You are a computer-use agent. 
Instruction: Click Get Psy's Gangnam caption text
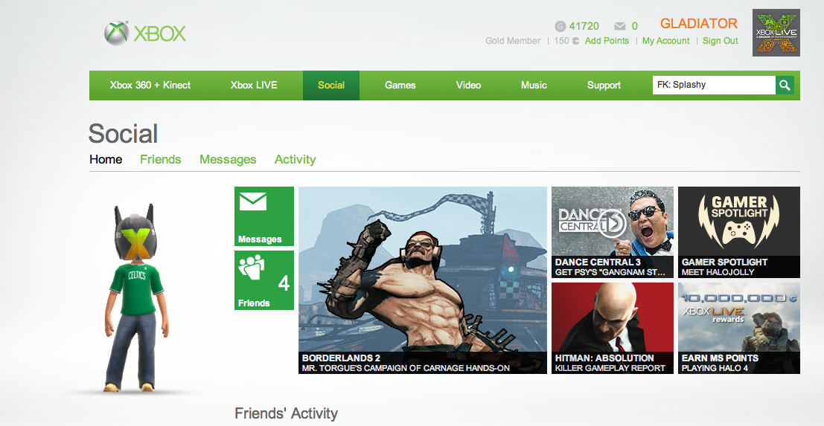point(610,272)
